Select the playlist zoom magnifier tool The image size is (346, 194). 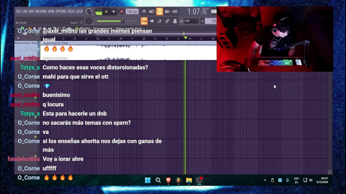tap(64, 29)
